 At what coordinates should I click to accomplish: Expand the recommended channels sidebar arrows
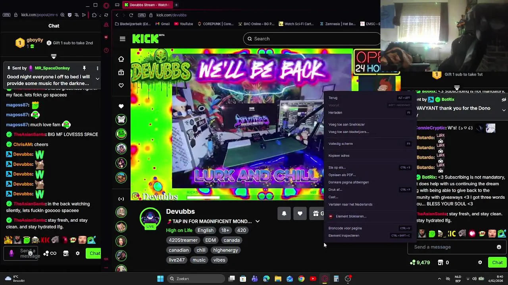tap(121, 199)
